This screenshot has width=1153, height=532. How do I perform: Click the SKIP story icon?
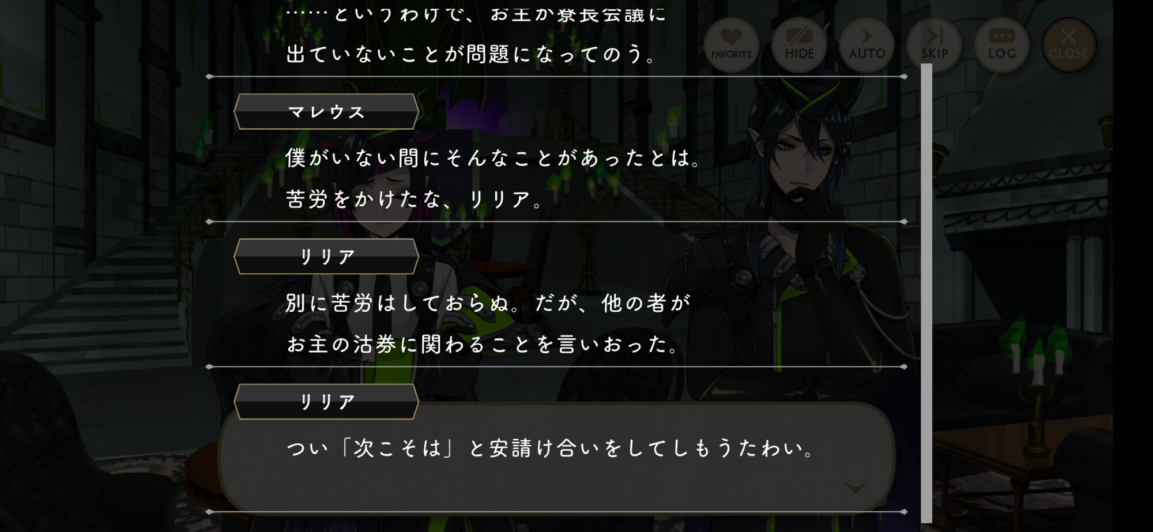click(934, 45)
